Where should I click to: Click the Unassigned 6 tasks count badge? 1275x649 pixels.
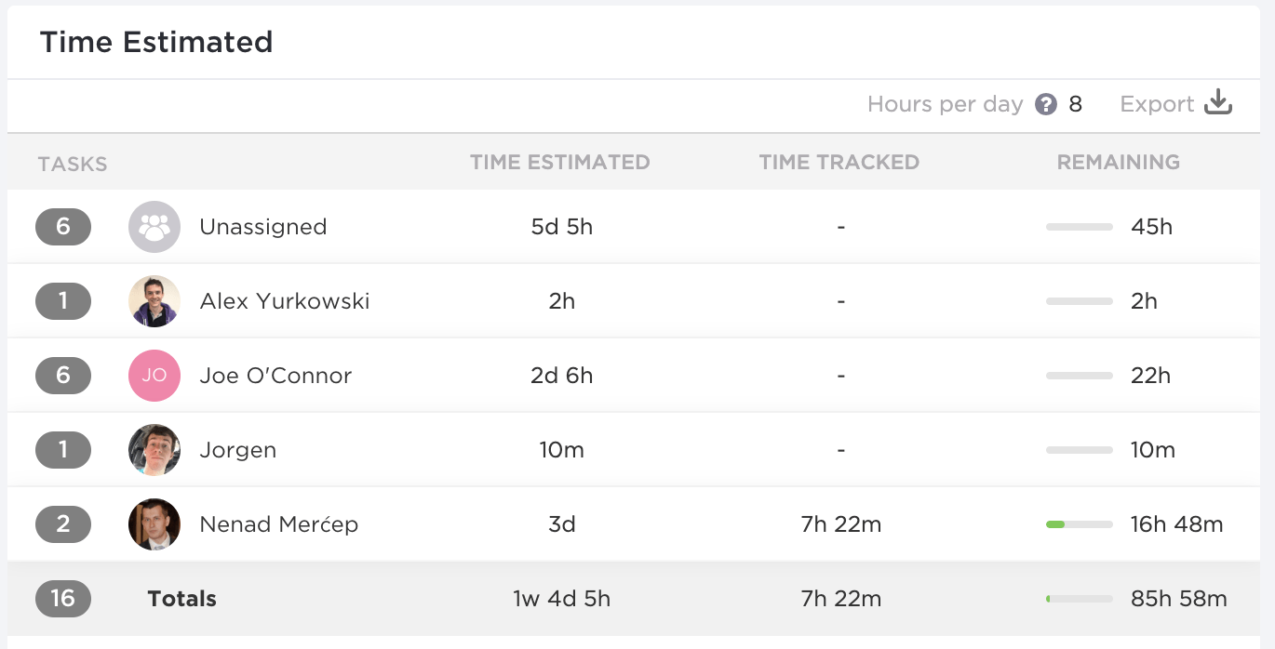63,227
